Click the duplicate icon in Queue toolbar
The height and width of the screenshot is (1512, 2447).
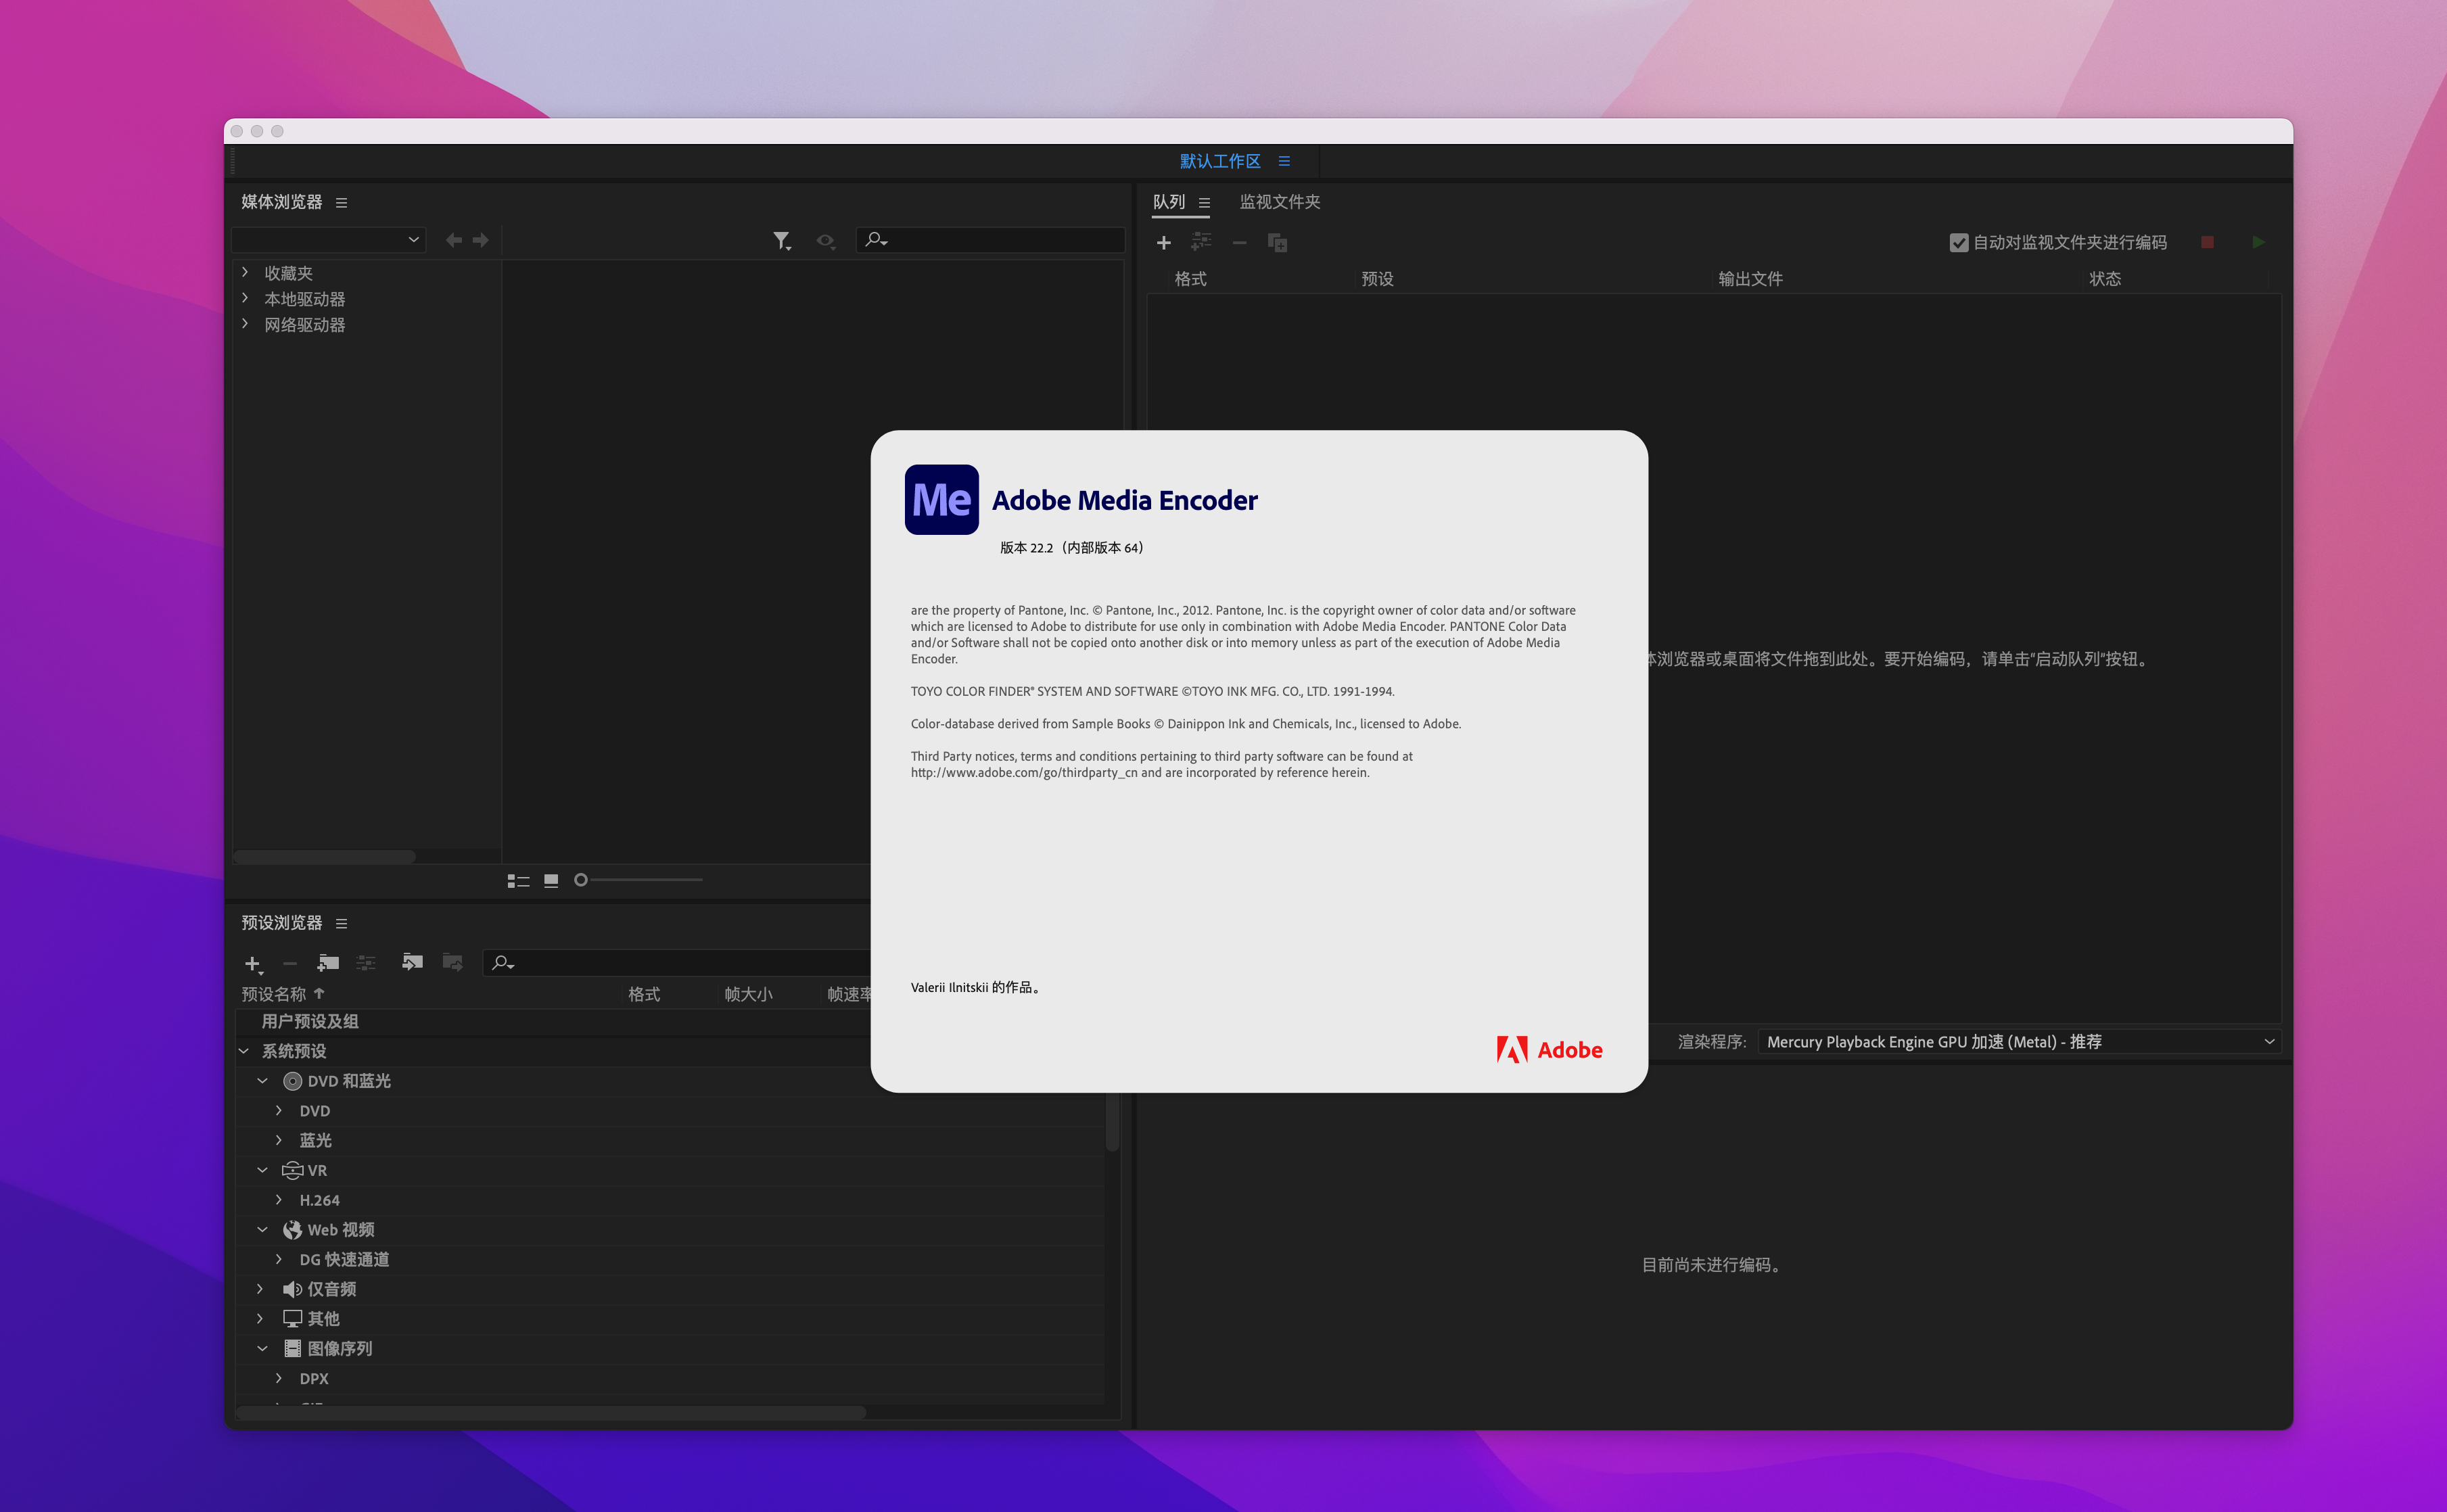1277,242
